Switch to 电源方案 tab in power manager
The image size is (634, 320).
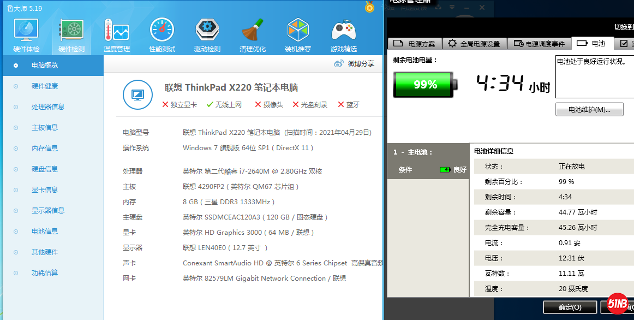(415, 43)
